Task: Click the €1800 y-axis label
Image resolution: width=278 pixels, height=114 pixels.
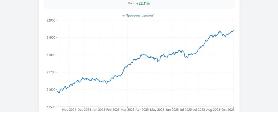Action: [x=51, y=55]
